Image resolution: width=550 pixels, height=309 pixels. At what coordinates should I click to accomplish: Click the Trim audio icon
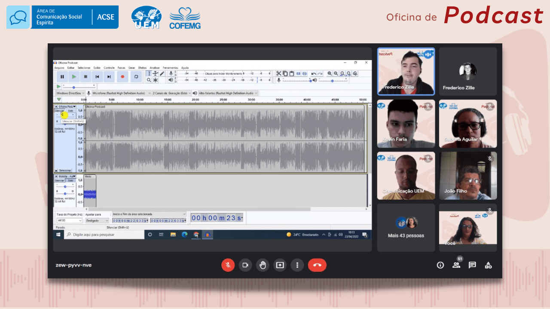(x=298, y=73)
